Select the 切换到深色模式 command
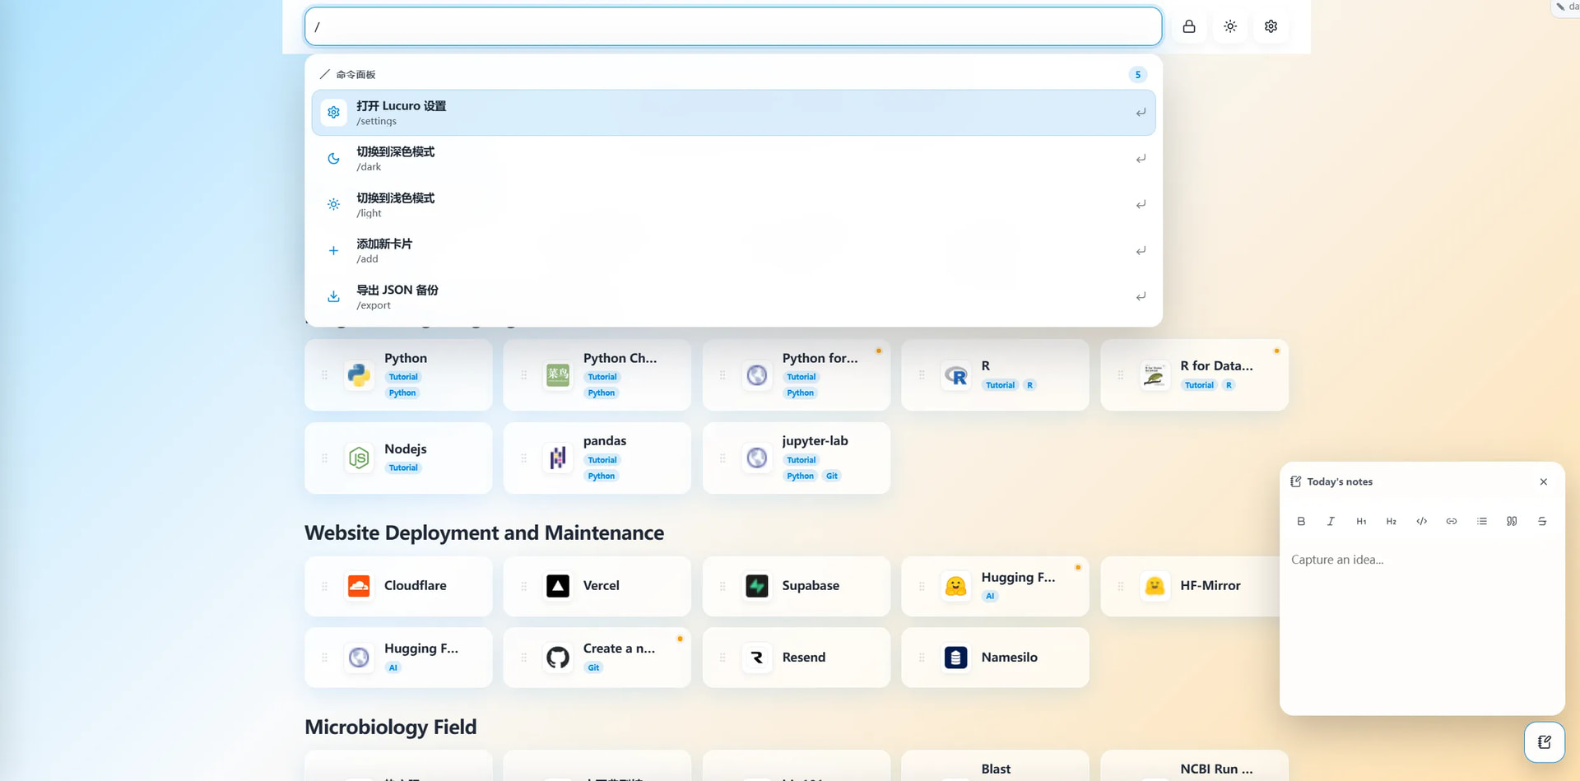 point(733,159)
